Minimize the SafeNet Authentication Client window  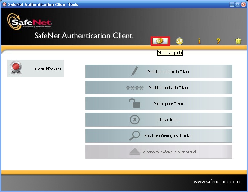click(232, 4)
